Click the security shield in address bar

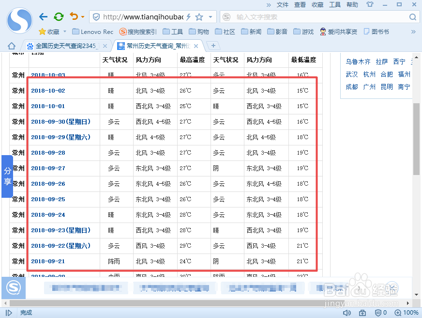[96, 17]
